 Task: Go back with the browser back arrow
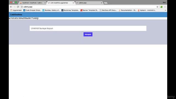click(x=11, y=7)
